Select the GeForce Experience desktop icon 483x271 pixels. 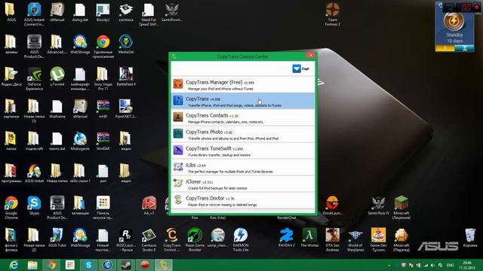(x=34, y=79)
